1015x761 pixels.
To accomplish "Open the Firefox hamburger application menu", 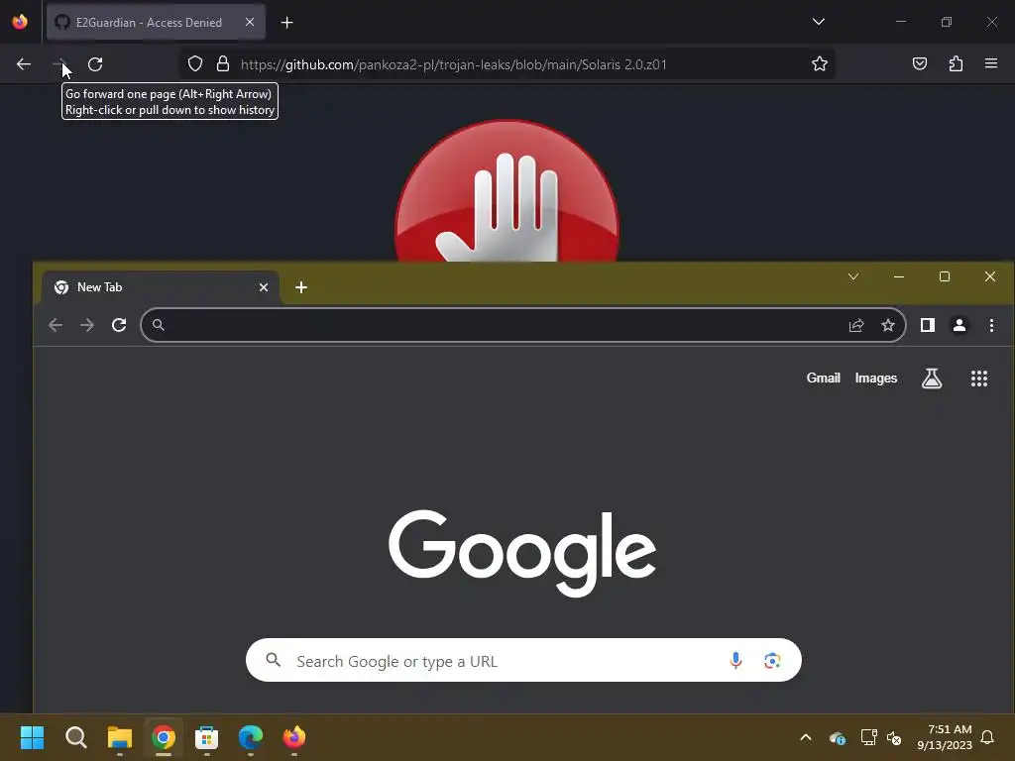I will click(990, 63).
